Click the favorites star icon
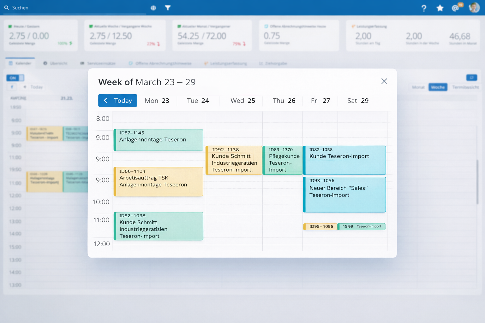The image size is (485, 323). [x=440, y=8]
